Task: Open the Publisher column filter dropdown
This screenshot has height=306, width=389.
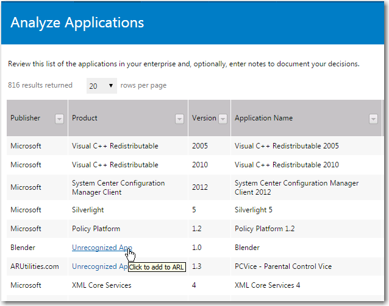Action: tap(59, 119)
